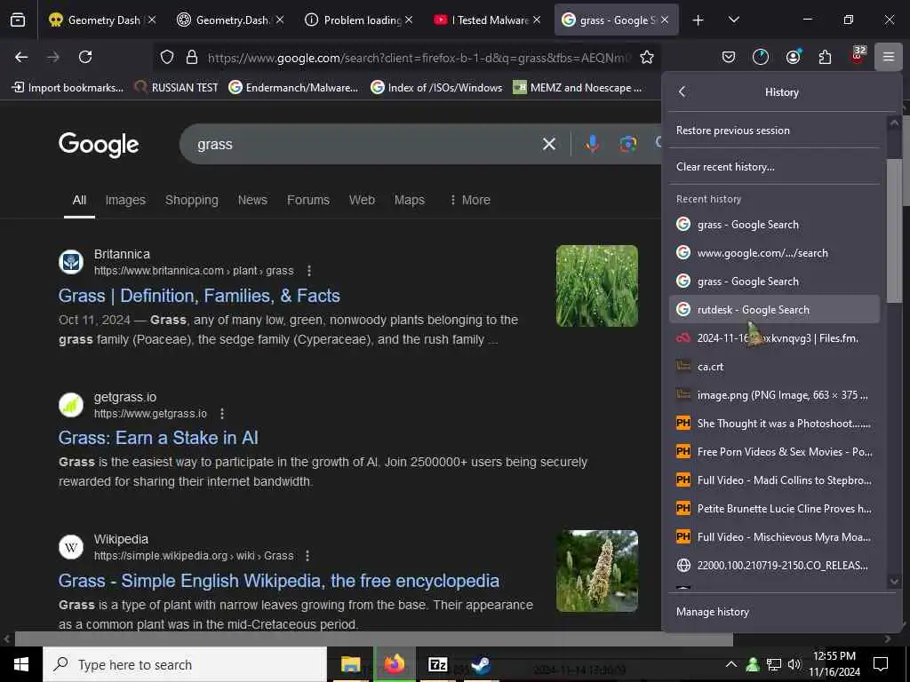Open image.png history entry

coord(774,395)
